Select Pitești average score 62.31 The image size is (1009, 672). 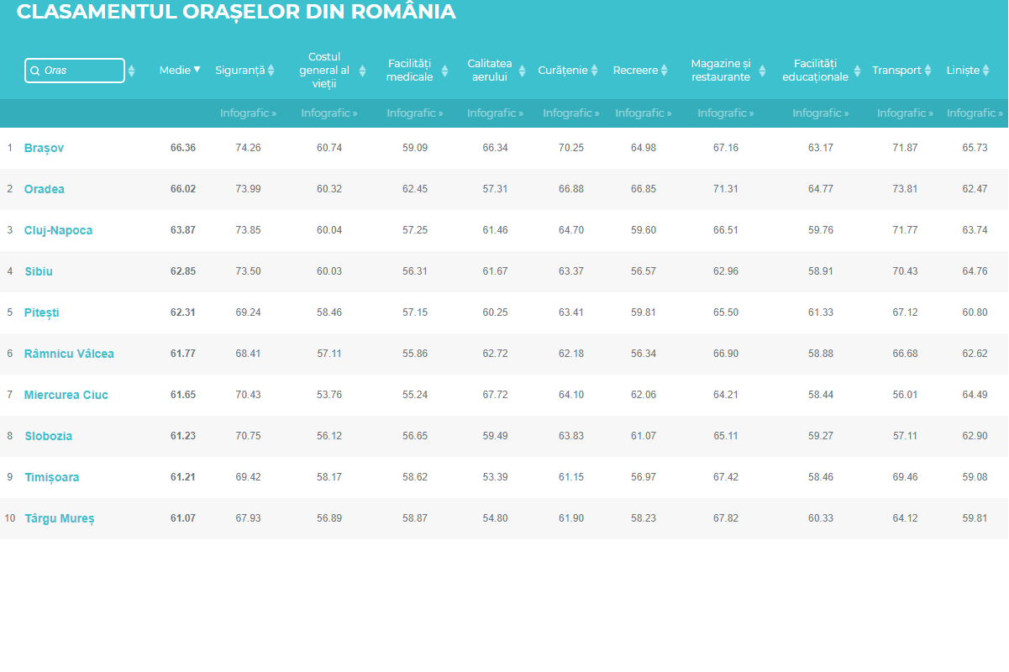click(183, 312)
